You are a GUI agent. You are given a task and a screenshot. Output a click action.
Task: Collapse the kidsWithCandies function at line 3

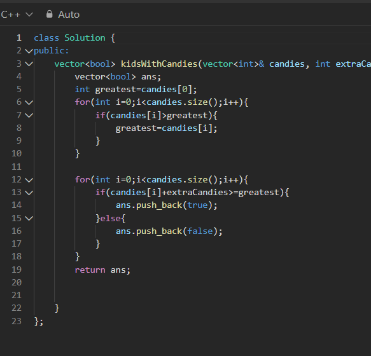[29, 64]
